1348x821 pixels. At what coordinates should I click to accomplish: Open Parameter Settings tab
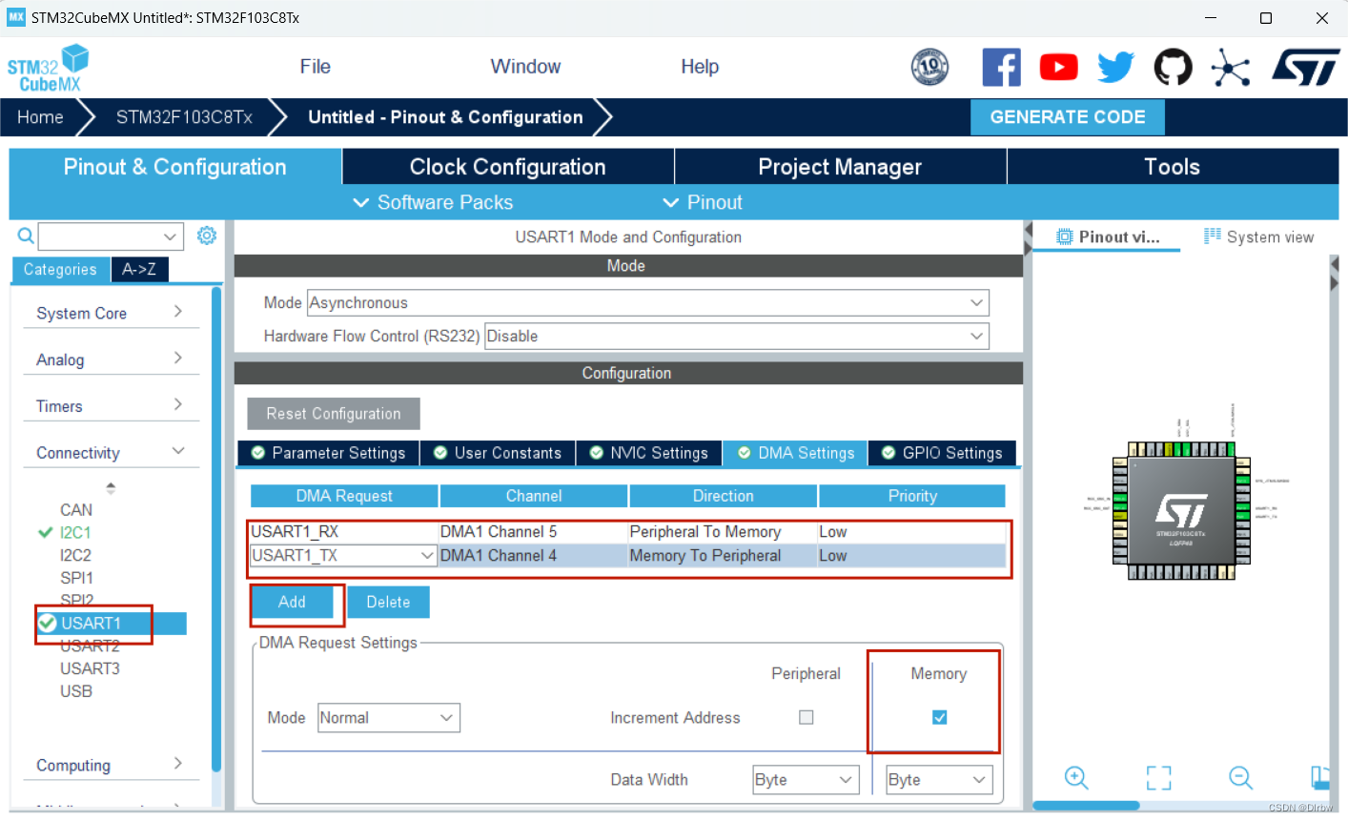(328, 453)
